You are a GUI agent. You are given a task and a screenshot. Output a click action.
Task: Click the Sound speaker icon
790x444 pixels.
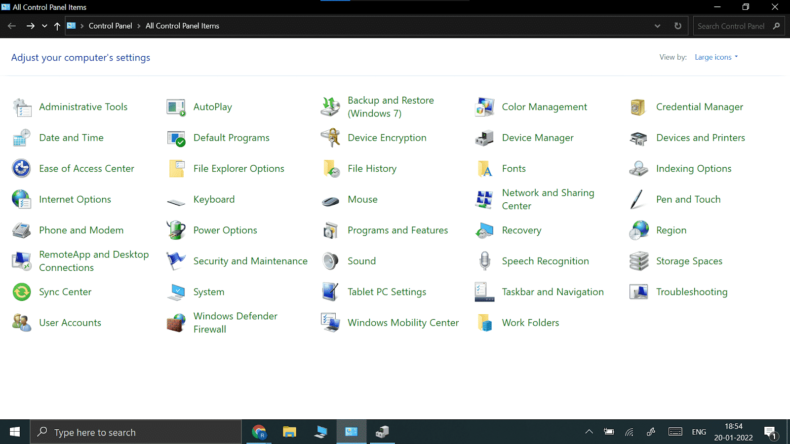(330, 261)
